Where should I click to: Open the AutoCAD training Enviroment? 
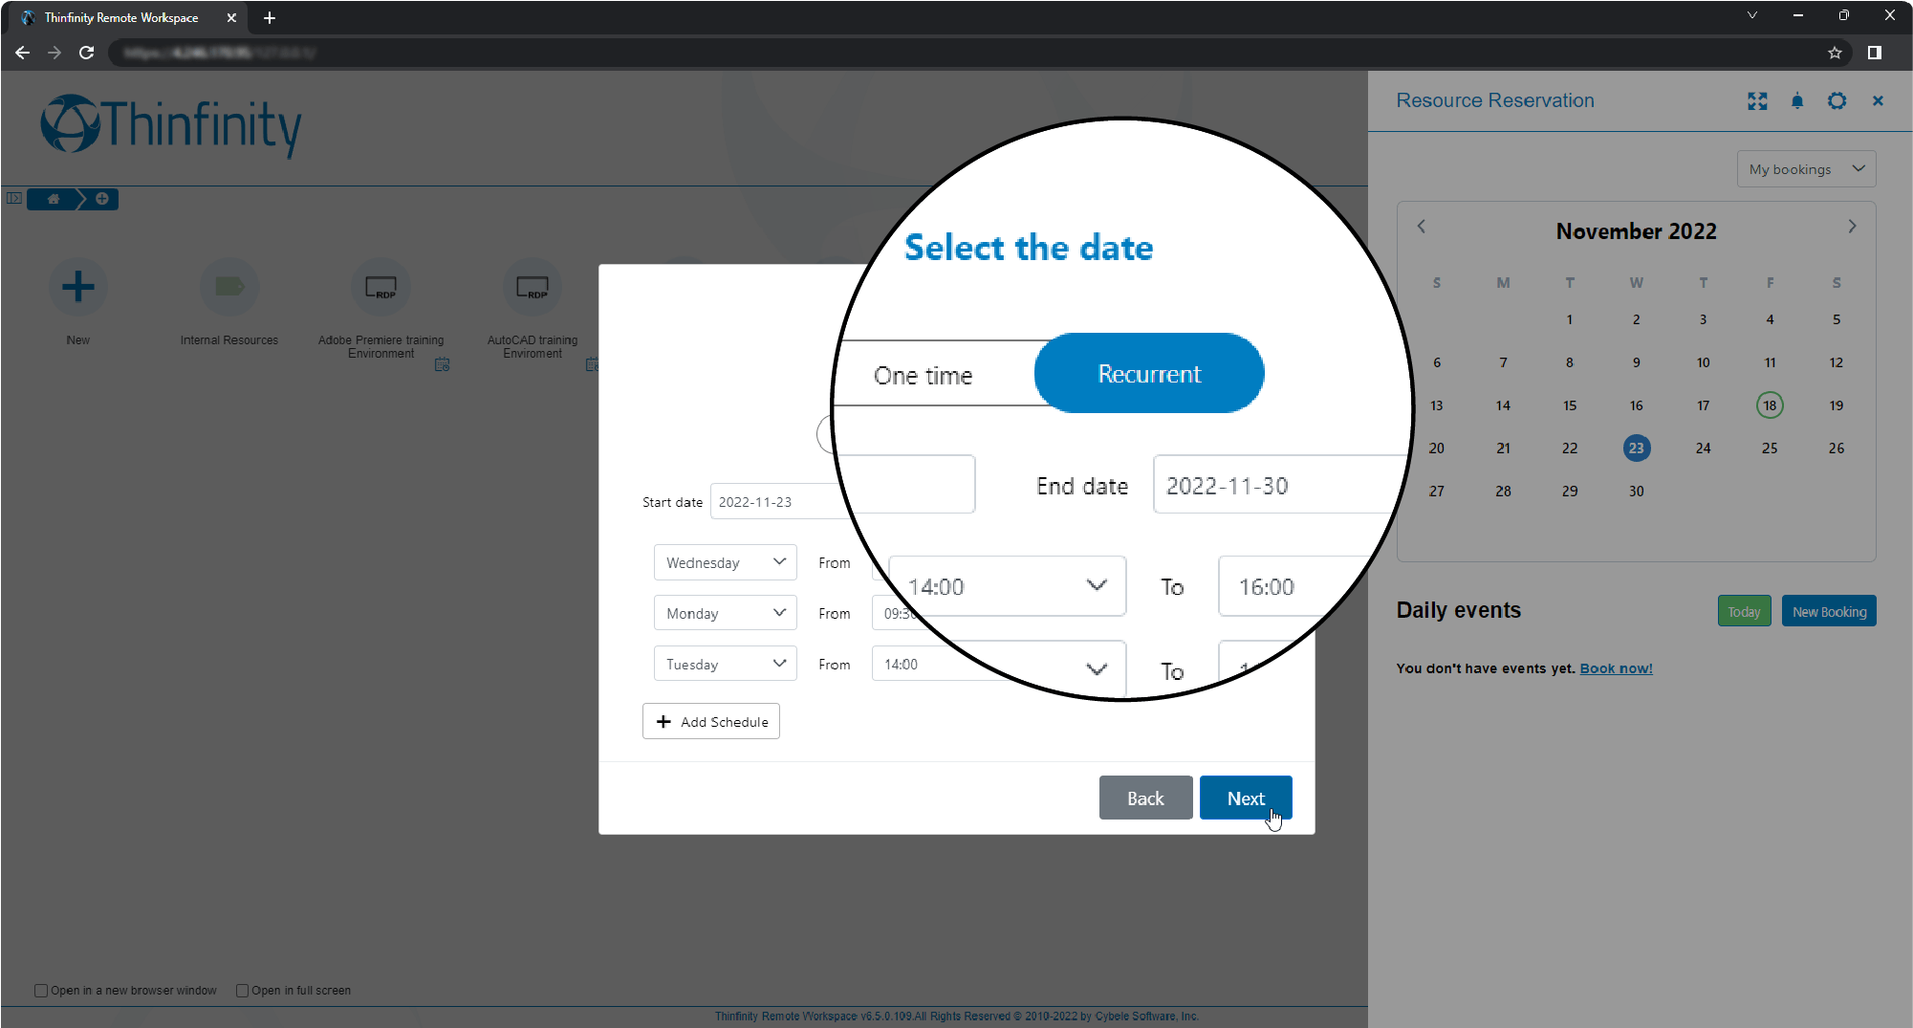(x=533, y=287)
